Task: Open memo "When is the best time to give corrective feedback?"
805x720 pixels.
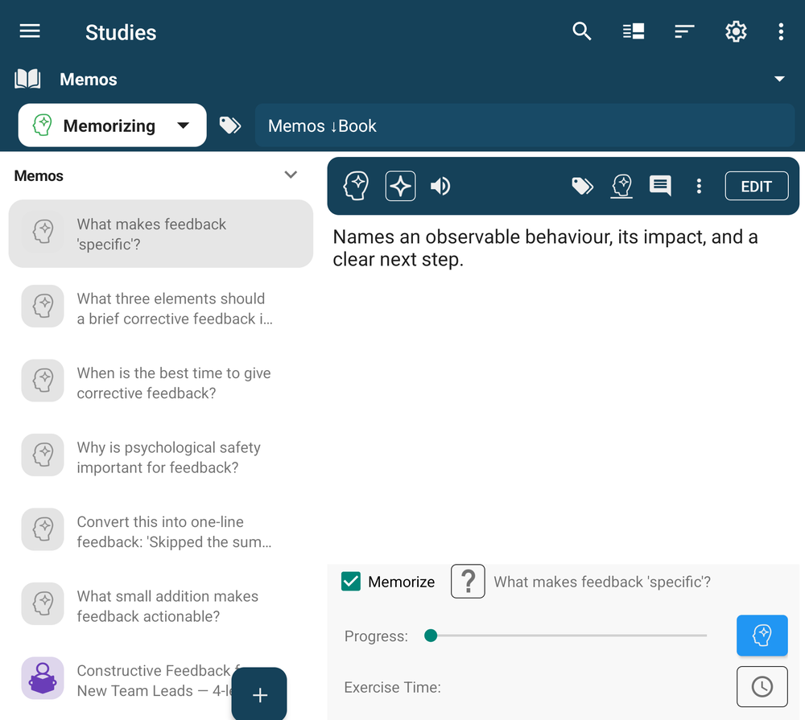Action: [161, 382]
